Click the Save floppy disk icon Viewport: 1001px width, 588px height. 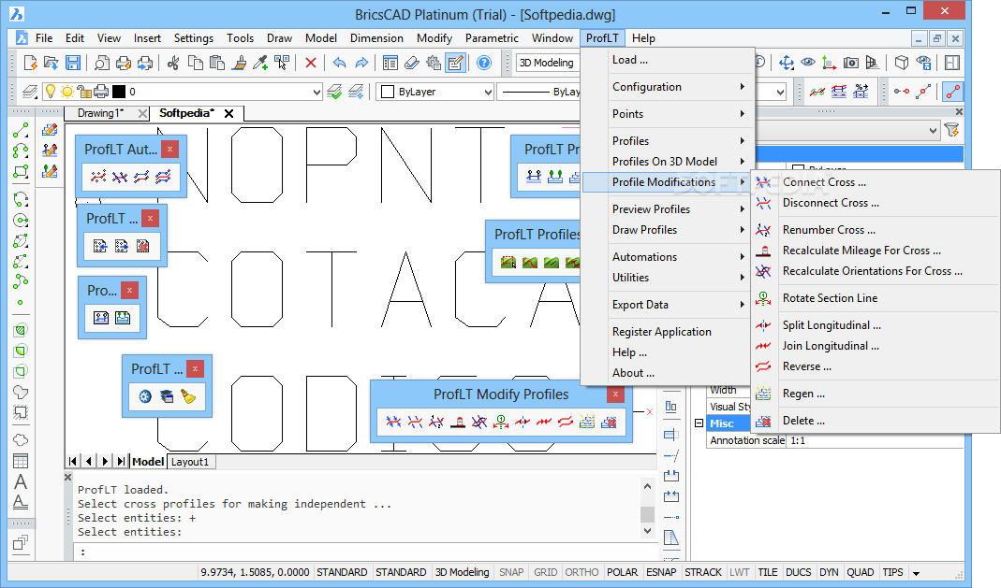tap(73, 63)
